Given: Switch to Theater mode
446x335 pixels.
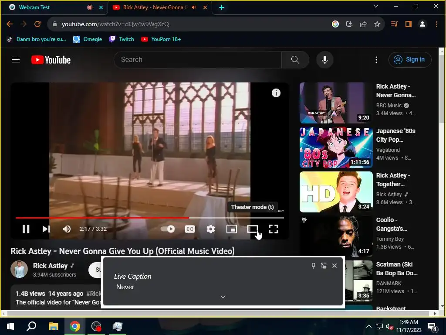Looking at the screenshot, I should (253, 229).
